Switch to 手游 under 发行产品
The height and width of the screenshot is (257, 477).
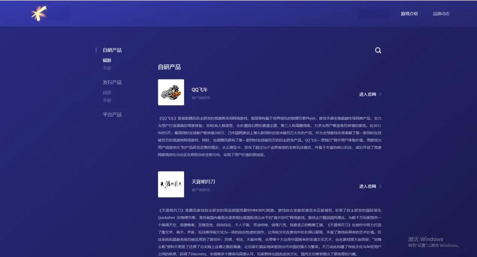coord(106,100)
